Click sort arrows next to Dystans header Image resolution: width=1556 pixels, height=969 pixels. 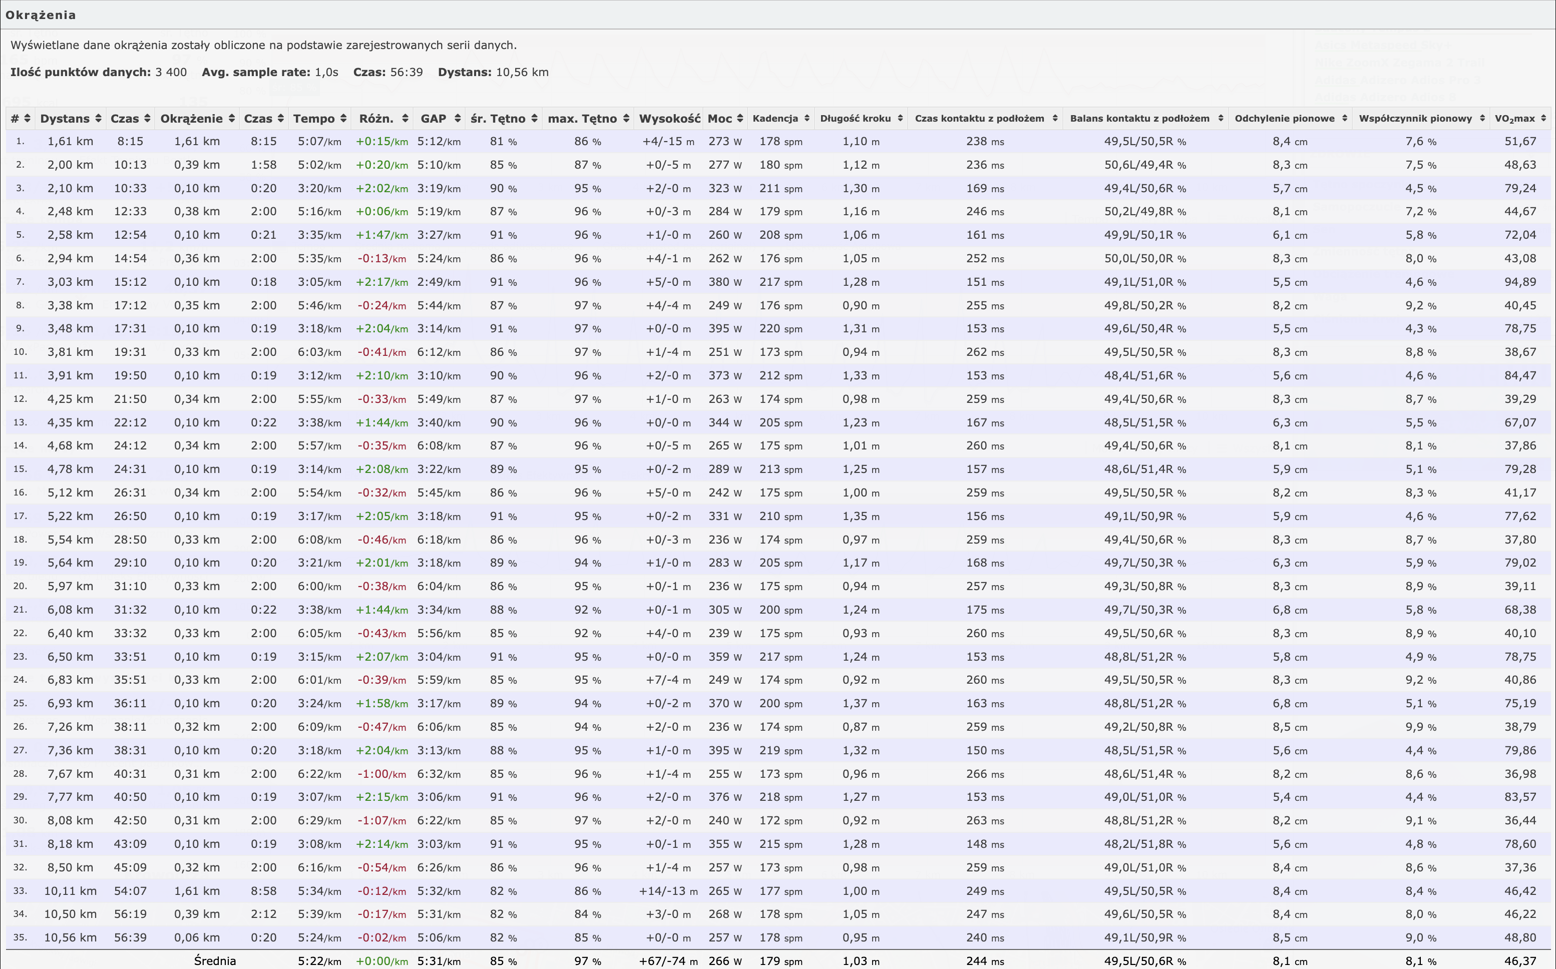pos(98,119)
